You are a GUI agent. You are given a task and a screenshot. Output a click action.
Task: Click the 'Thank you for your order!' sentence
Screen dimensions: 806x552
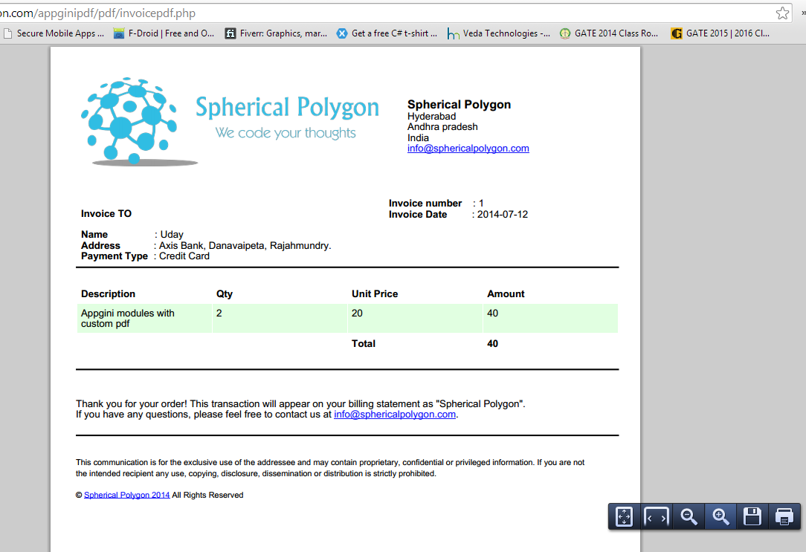pyautogui.click(x=132, y=404)
